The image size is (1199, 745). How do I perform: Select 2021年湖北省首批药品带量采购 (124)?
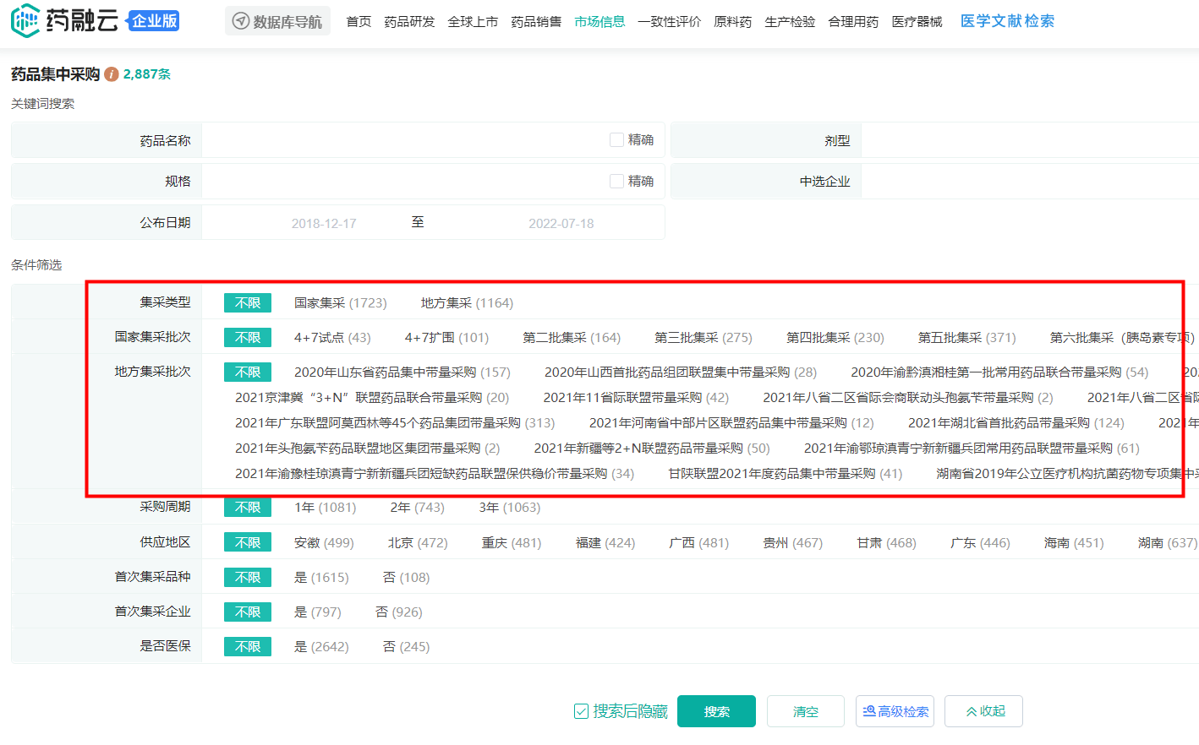1016,422
